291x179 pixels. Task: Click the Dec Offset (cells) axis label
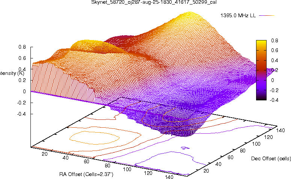[271, 158]
